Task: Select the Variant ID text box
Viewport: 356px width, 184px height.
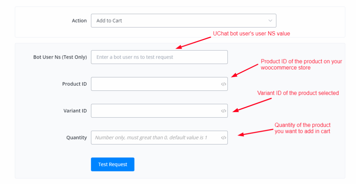Action: 155,111
